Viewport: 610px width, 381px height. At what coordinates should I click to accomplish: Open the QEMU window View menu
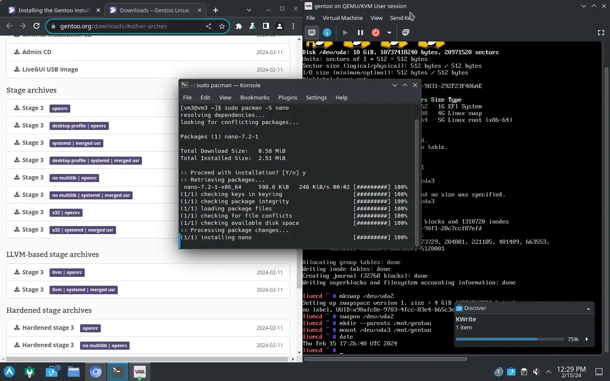tap(377, 18)
